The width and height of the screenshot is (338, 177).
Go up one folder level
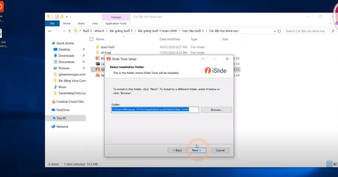(70, 31)
